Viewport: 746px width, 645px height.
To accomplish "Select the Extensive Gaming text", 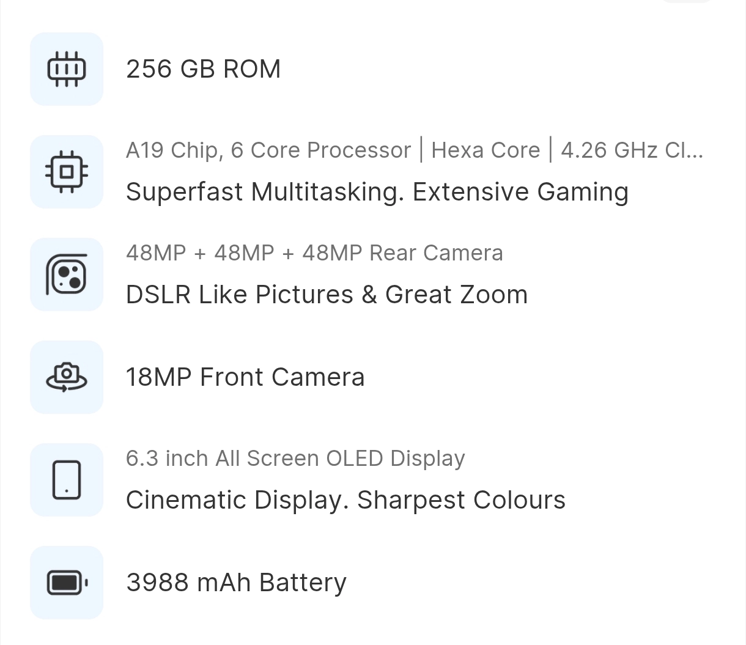I will point(520,192).
